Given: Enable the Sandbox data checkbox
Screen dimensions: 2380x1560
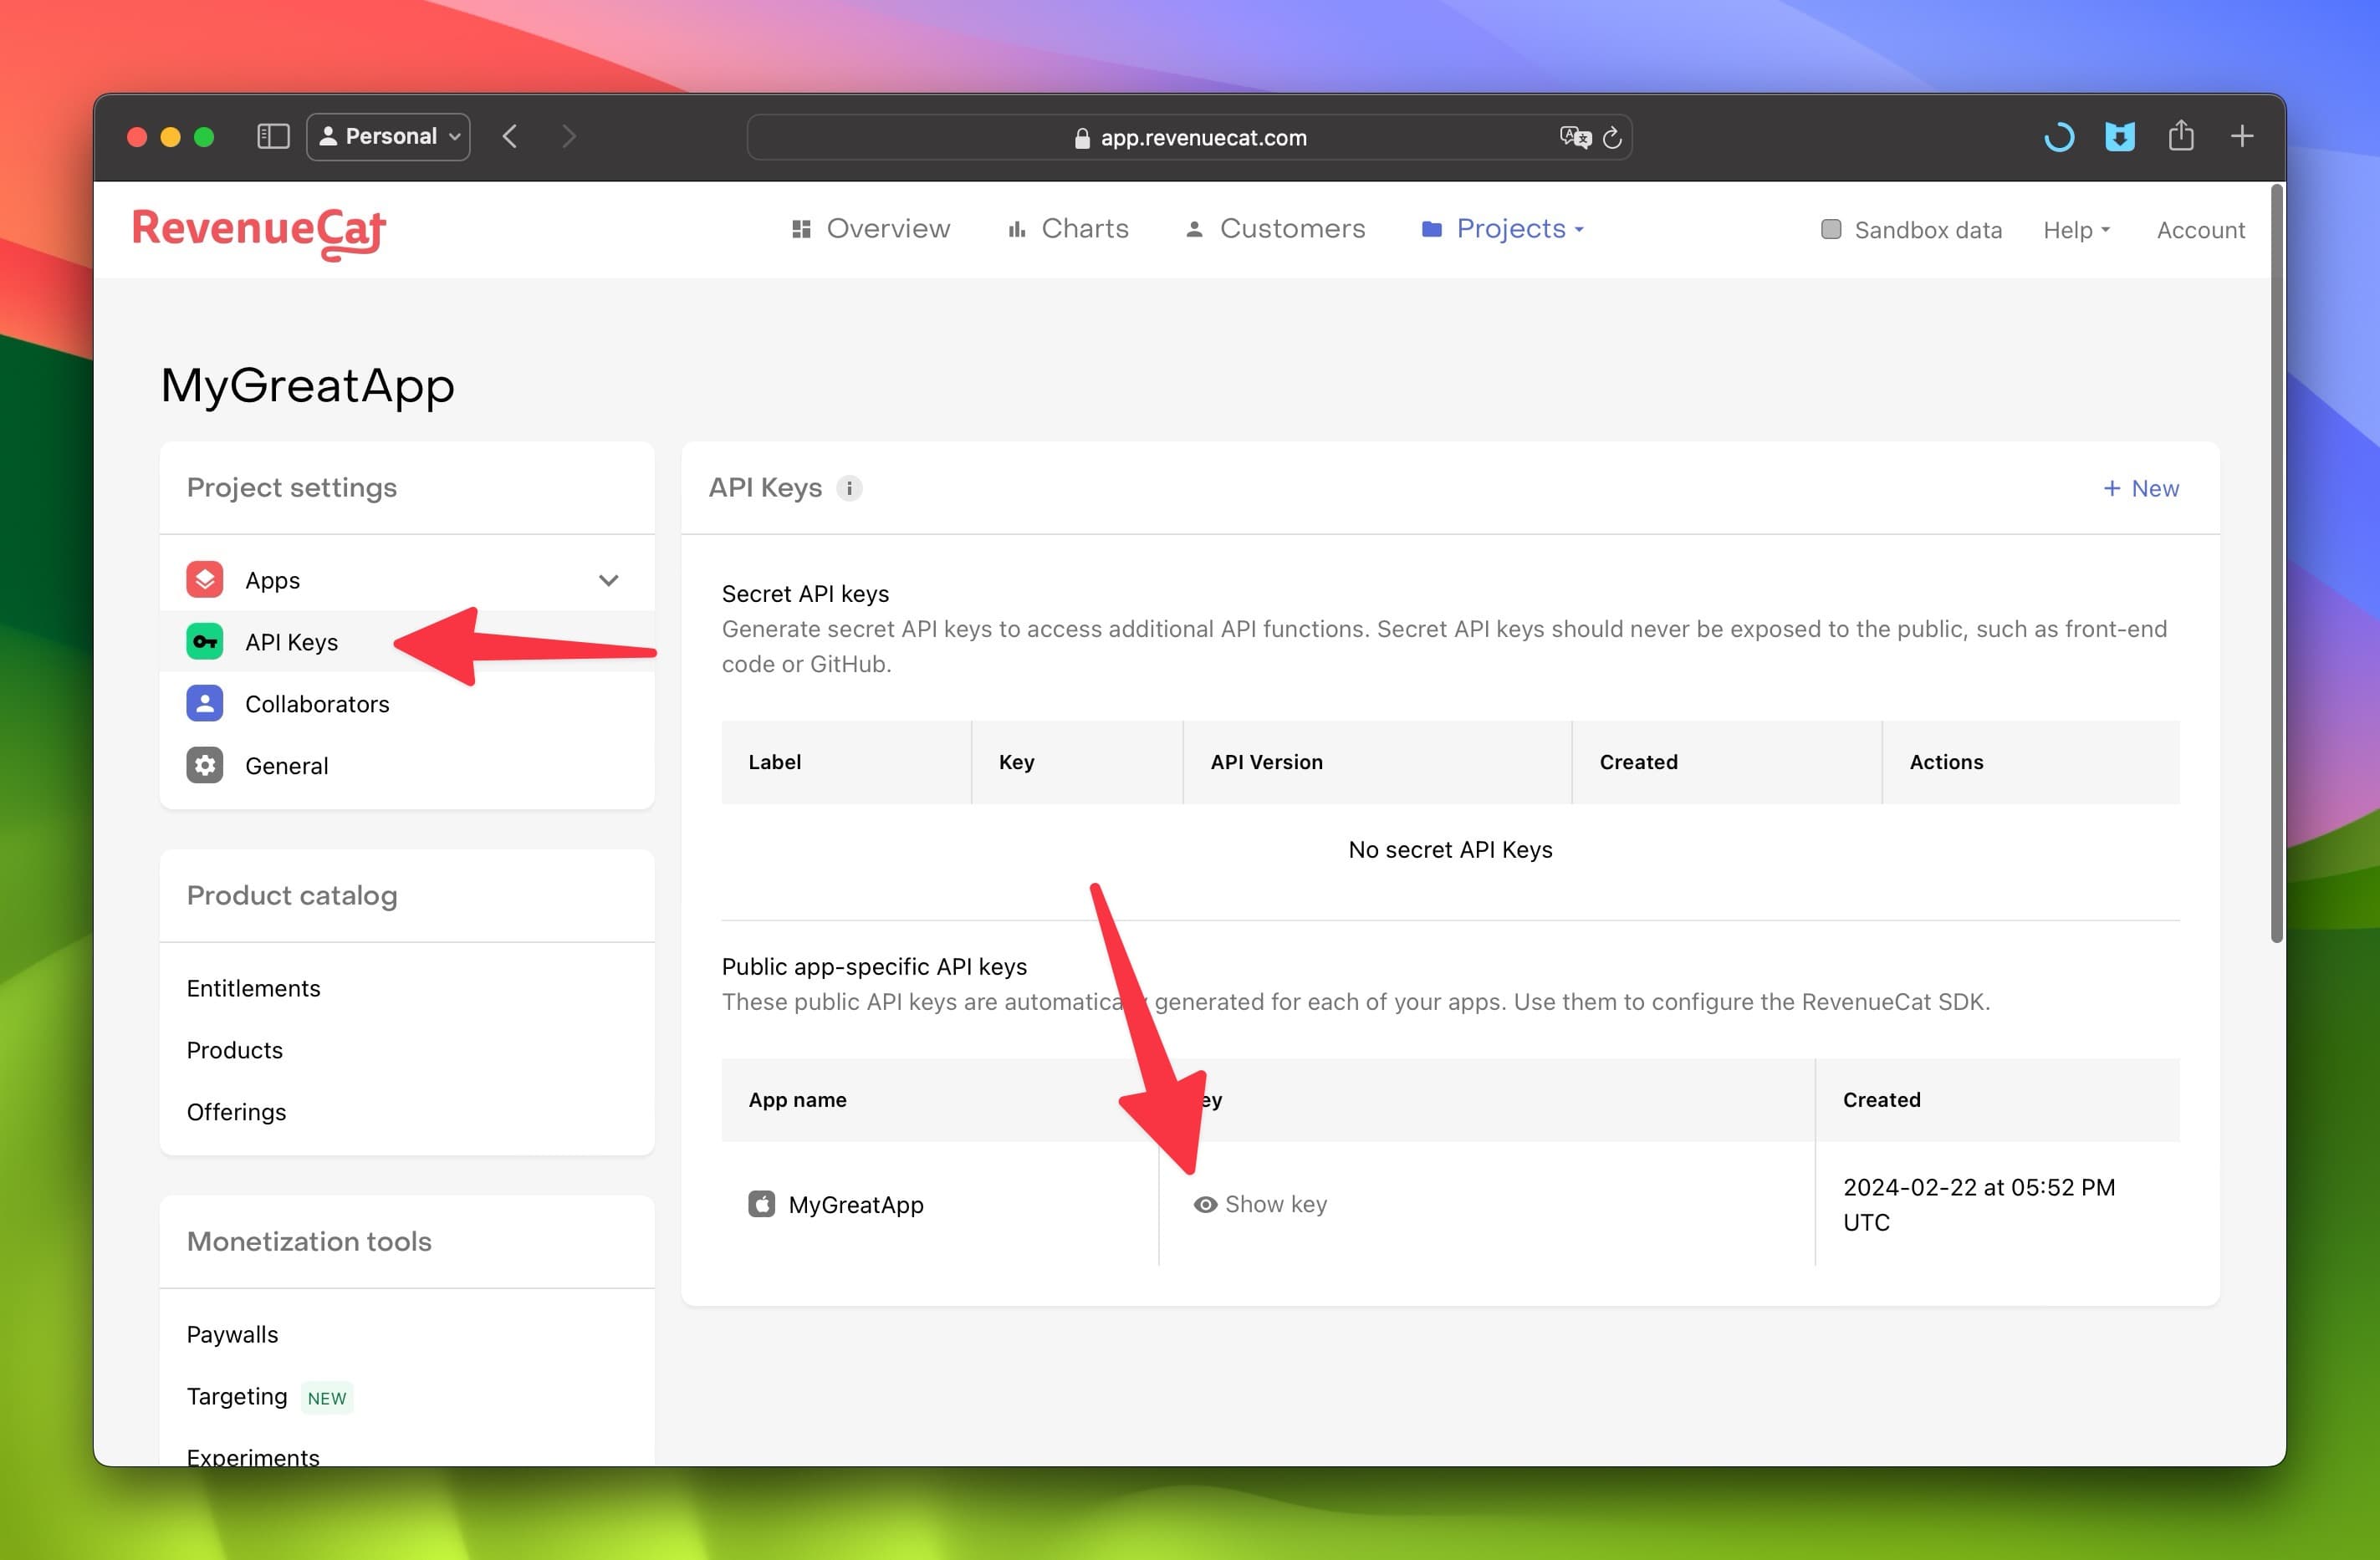Looking at the screenshot, I should [1831, 229].
